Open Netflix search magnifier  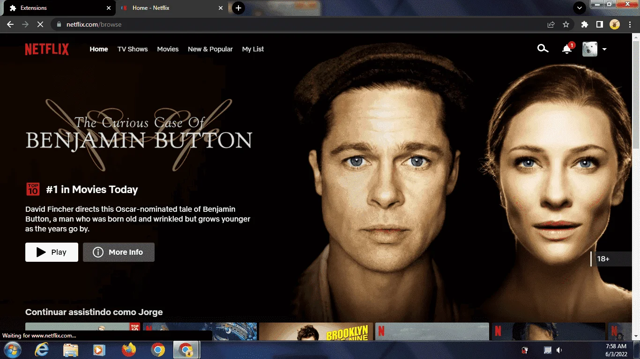coord(543,49)
